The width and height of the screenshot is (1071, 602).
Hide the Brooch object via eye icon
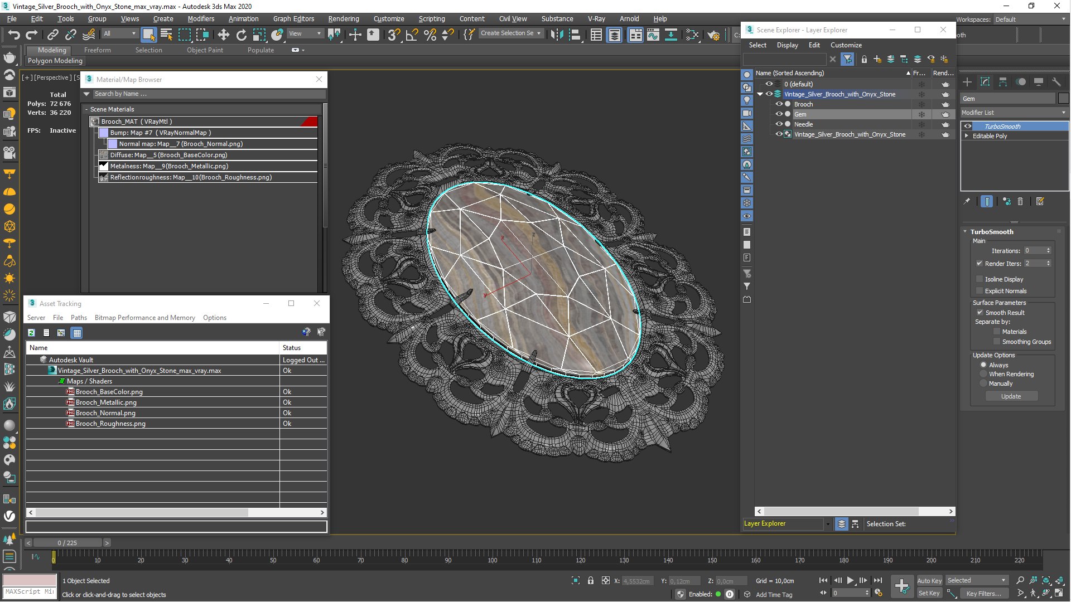pyautogui.click(x=779, y=104)
